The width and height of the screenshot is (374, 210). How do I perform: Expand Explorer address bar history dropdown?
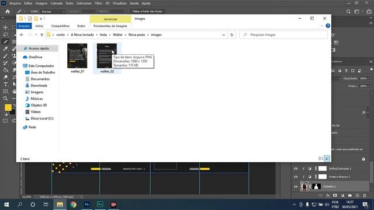coord(223,35)
